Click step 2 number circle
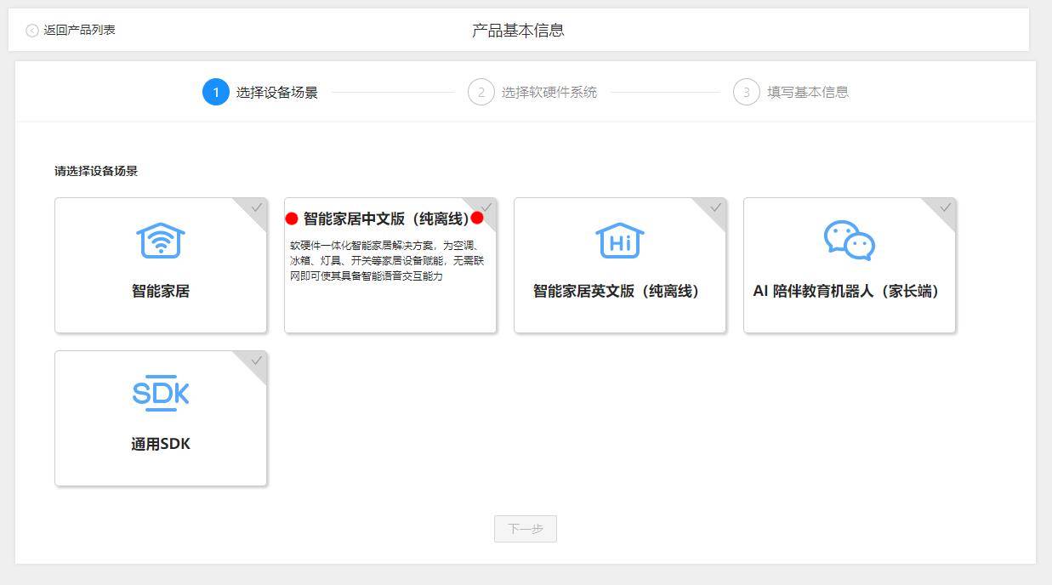The width and height of the screenshot is (1052, 585). click(481, 92)
